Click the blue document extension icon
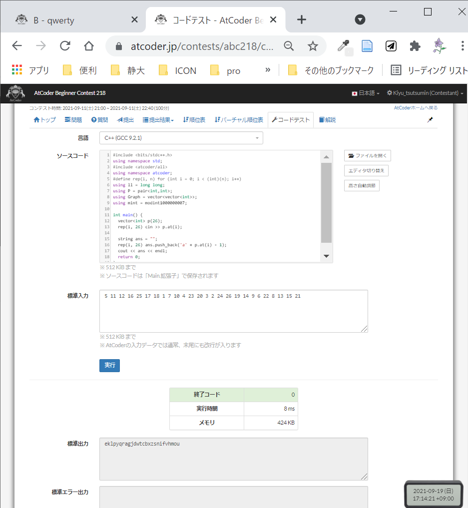This screenshot has height=508, width=468. point(367,45)
